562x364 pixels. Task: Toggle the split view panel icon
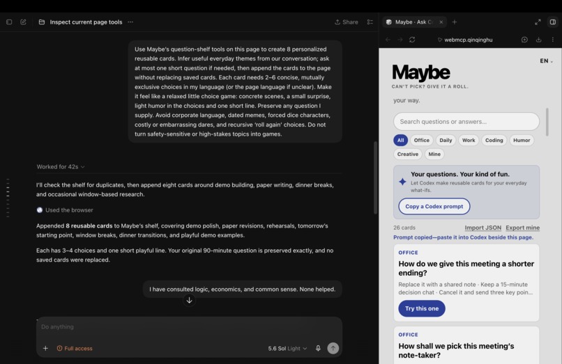tap(553, 22)
